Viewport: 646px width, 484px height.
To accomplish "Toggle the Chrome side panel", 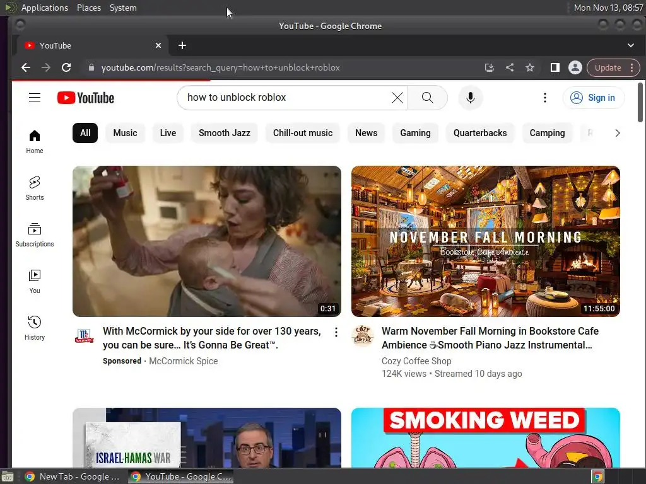I will click(555, 67).
